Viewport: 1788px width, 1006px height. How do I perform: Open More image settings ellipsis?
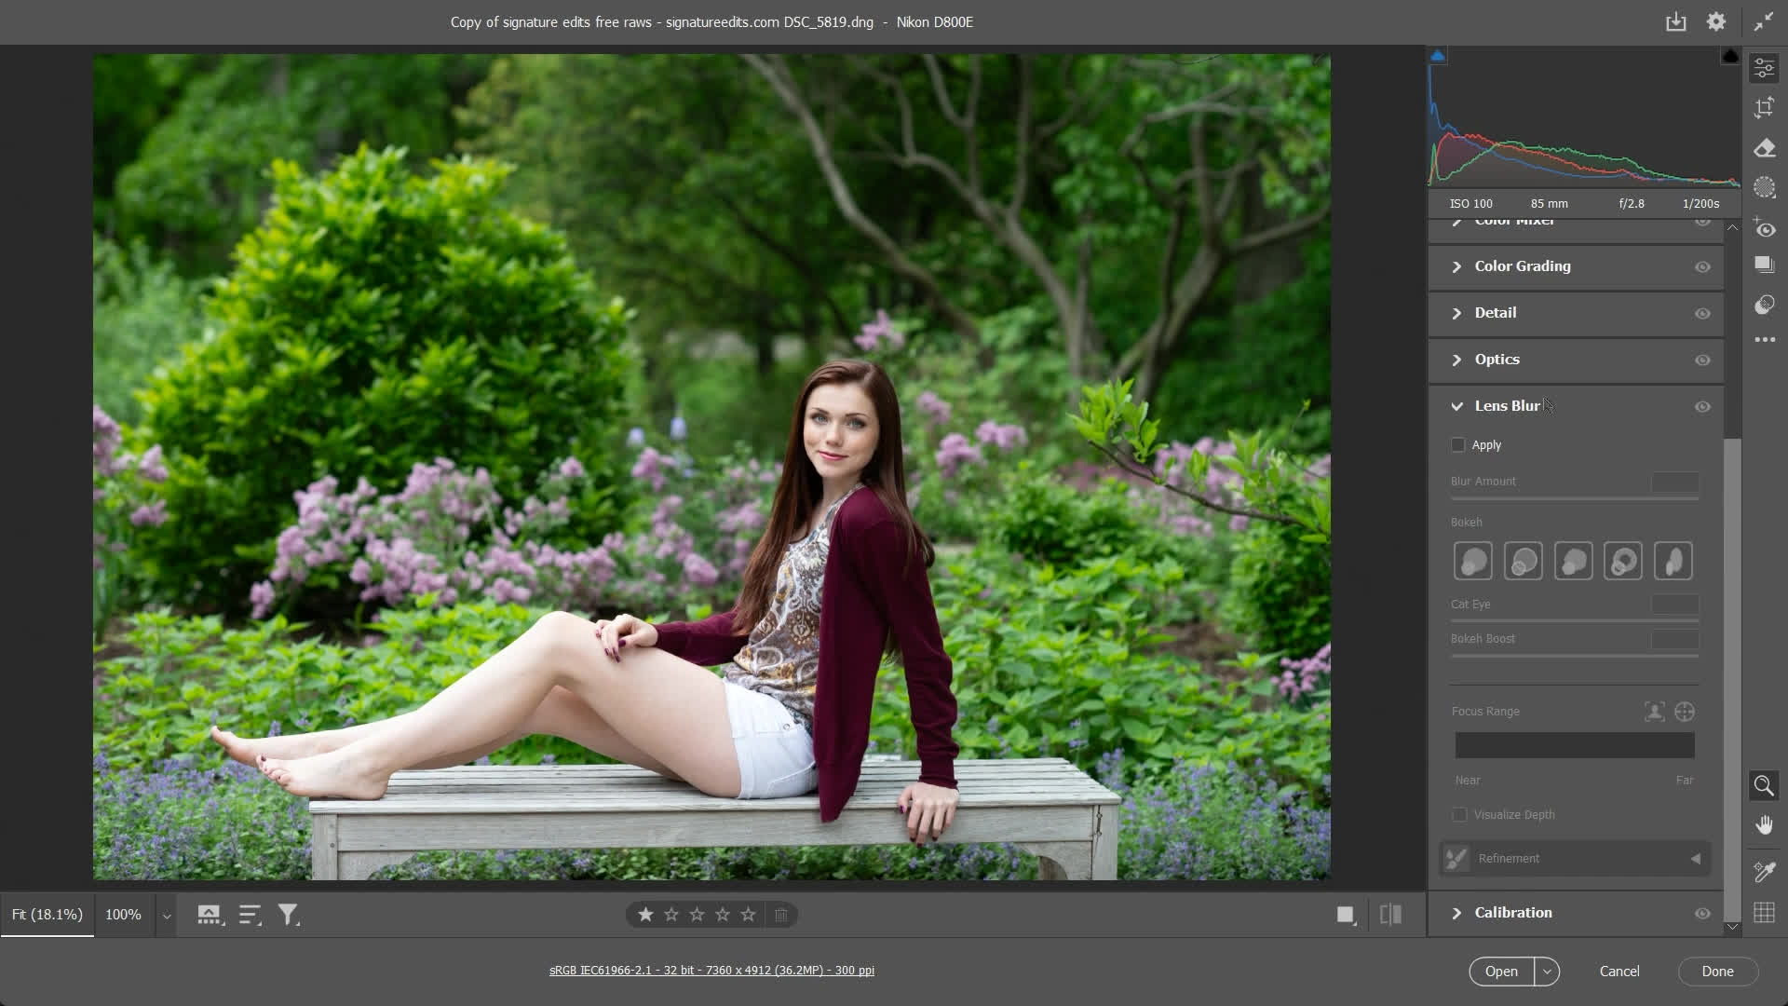pyautogui.click(x=1764, y=340)
